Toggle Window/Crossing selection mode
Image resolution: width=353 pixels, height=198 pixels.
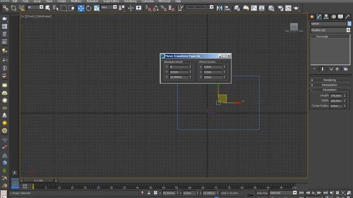click(x=72, y=8)
